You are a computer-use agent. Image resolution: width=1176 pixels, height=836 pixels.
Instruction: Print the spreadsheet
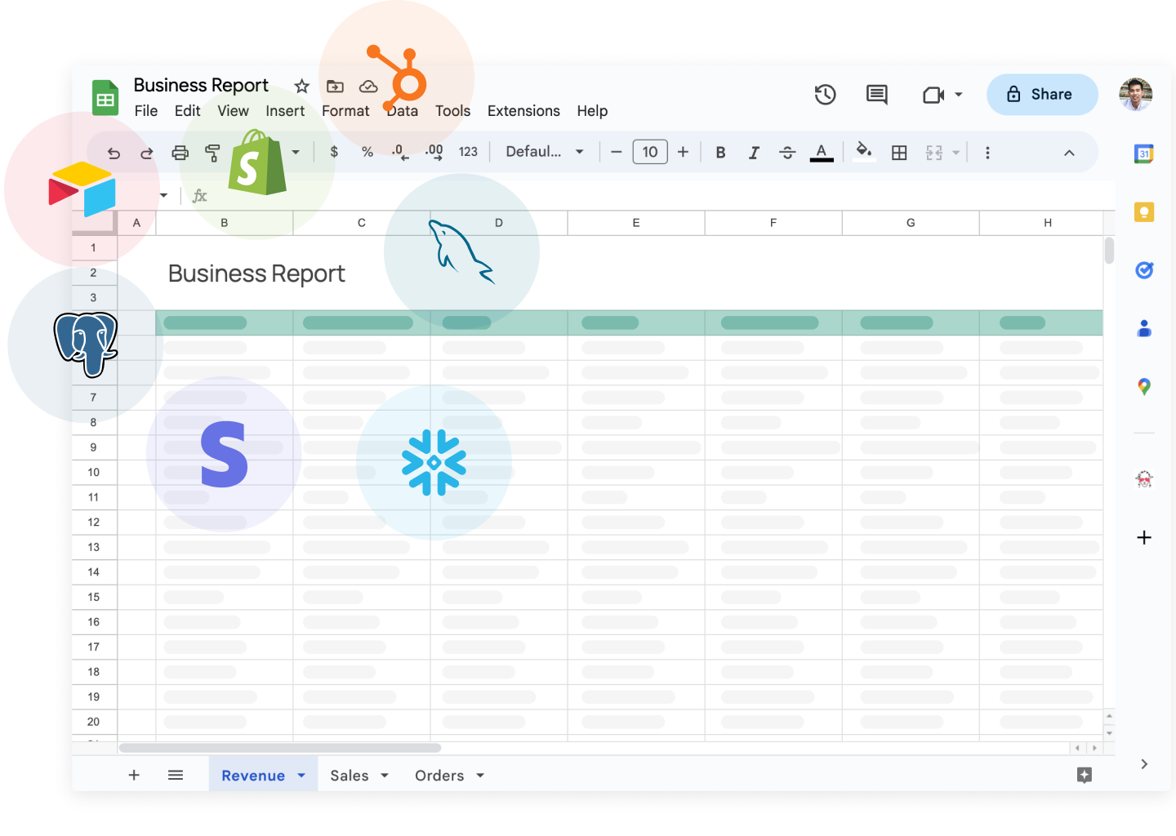(180, 153)
